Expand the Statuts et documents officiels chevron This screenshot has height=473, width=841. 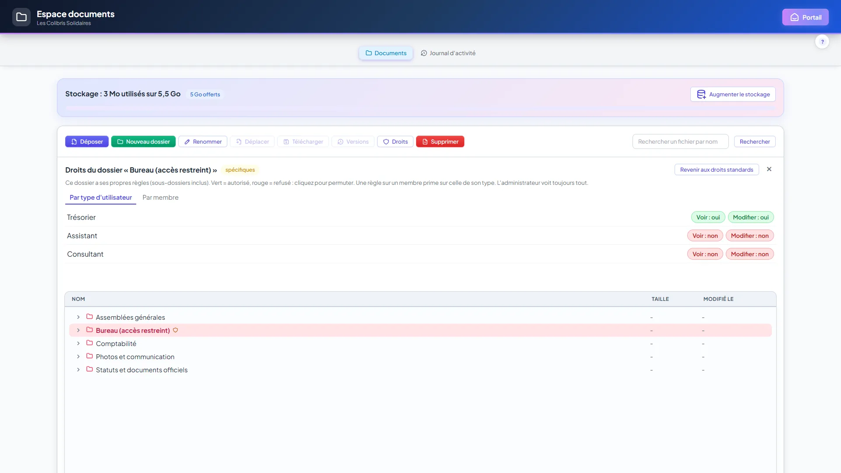[78, 370]
